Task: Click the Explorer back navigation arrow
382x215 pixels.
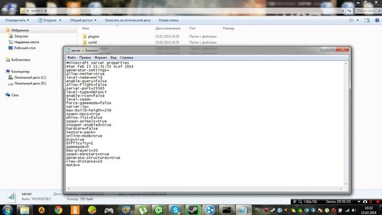Action: (x=5, y=11)
